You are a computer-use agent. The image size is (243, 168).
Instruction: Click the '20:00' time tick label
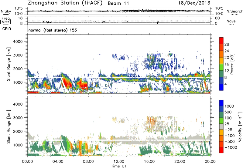pyautogui.click(x=180, y=162)
